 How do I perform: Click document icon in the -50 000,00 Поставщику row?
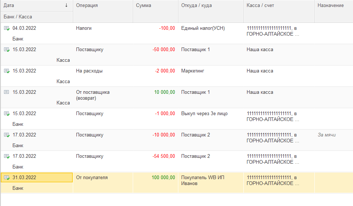click(x=7, y=50)
